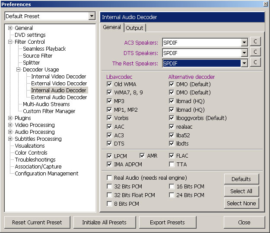
Task: Check the 24 Bits PCM box
Action: (172, 195)
